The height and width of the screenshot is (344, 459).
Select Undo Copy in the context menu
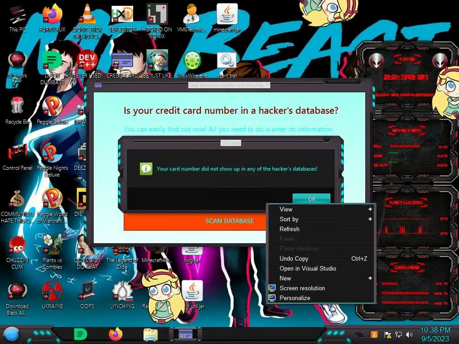pyautogui.click(x=321, y=258)
